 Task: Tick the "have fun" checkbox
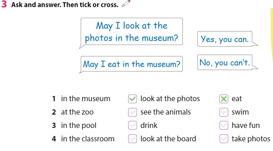coord(223,126)
